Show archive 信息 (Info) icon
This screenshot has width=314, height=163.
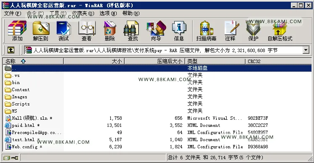pos(179,31)
